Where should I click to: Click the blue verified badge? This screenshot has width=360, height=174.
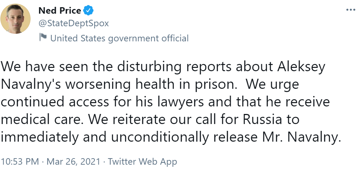[x=88, y=10]
